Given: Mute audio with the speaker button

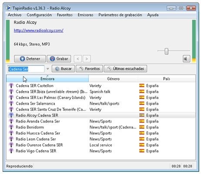Looking at the screenshot, I should (x=186, y=59).
